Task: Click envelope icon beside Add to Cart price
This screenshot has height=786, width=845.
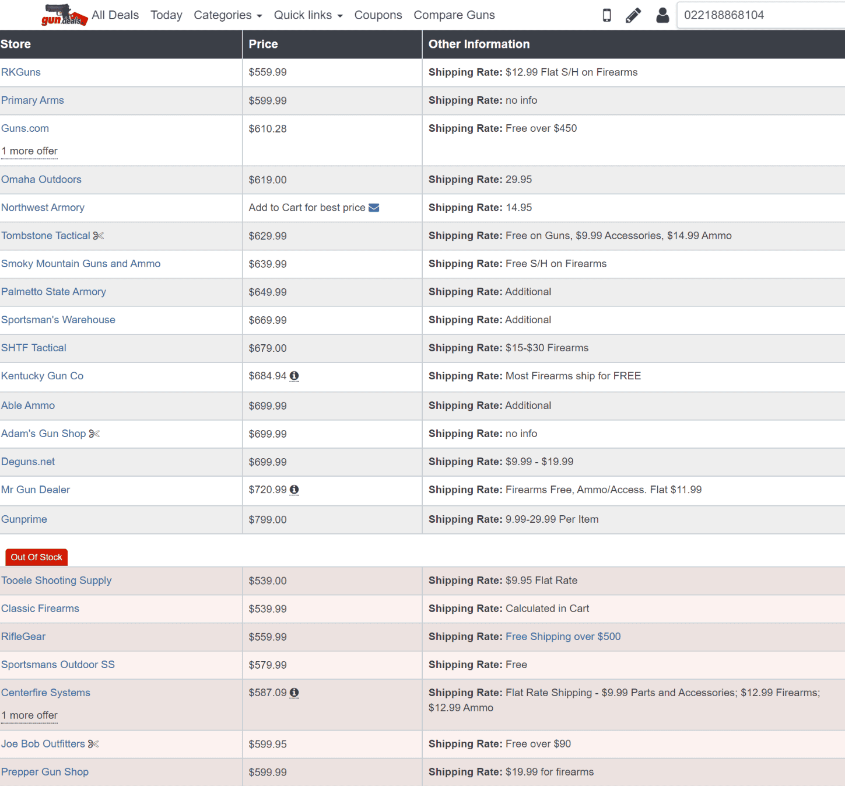Action: [374, 208]
